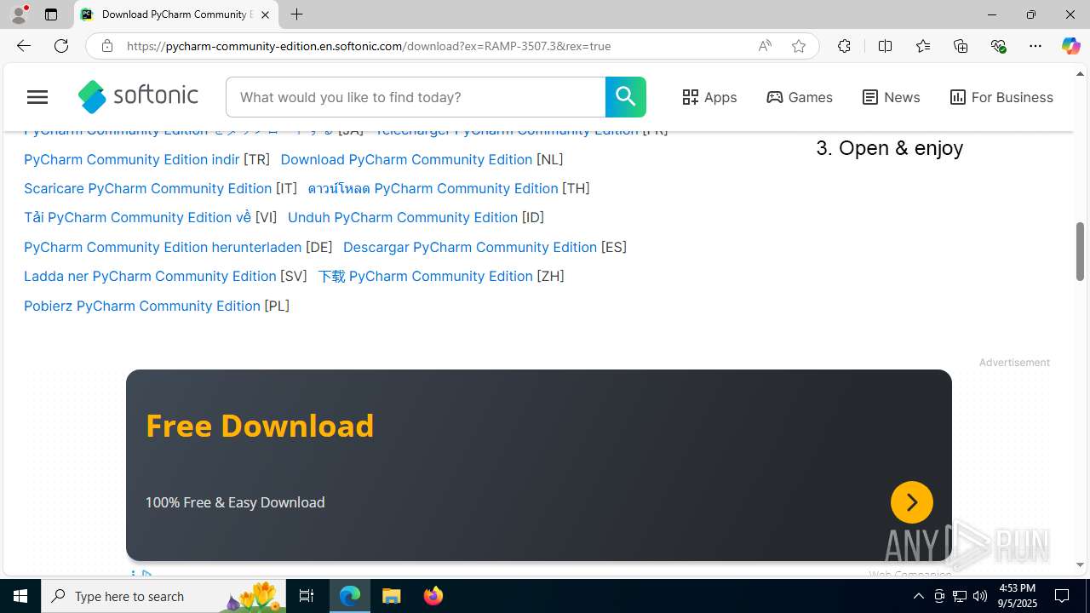Open 'Ladda ner PyCharm Community Edition' link
Image resolution: width=1090 pixels, height=613 pixels.
click(150, 276)
